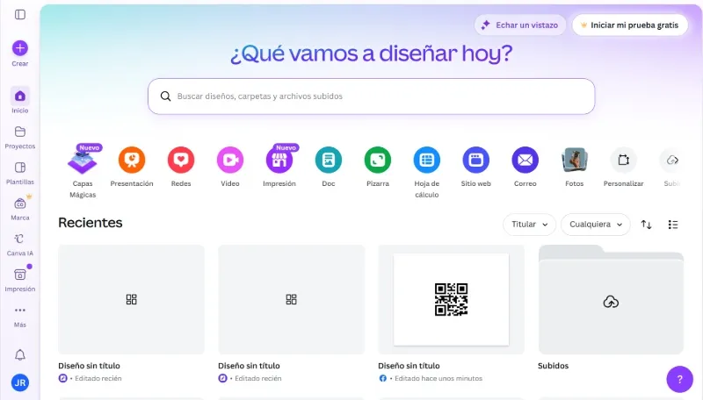Open Marca in the sidebar
Screen dimensions: 703x400
[x=20, y=209]
